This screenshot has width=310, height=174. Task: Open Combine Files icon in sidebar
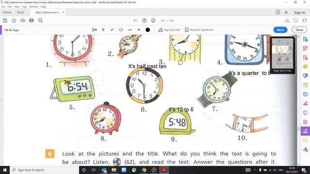point(305,76)
